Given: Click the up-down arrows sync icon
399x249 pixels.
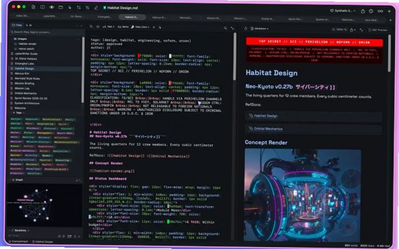Looking at the screenshot, I should coord(79,7).
